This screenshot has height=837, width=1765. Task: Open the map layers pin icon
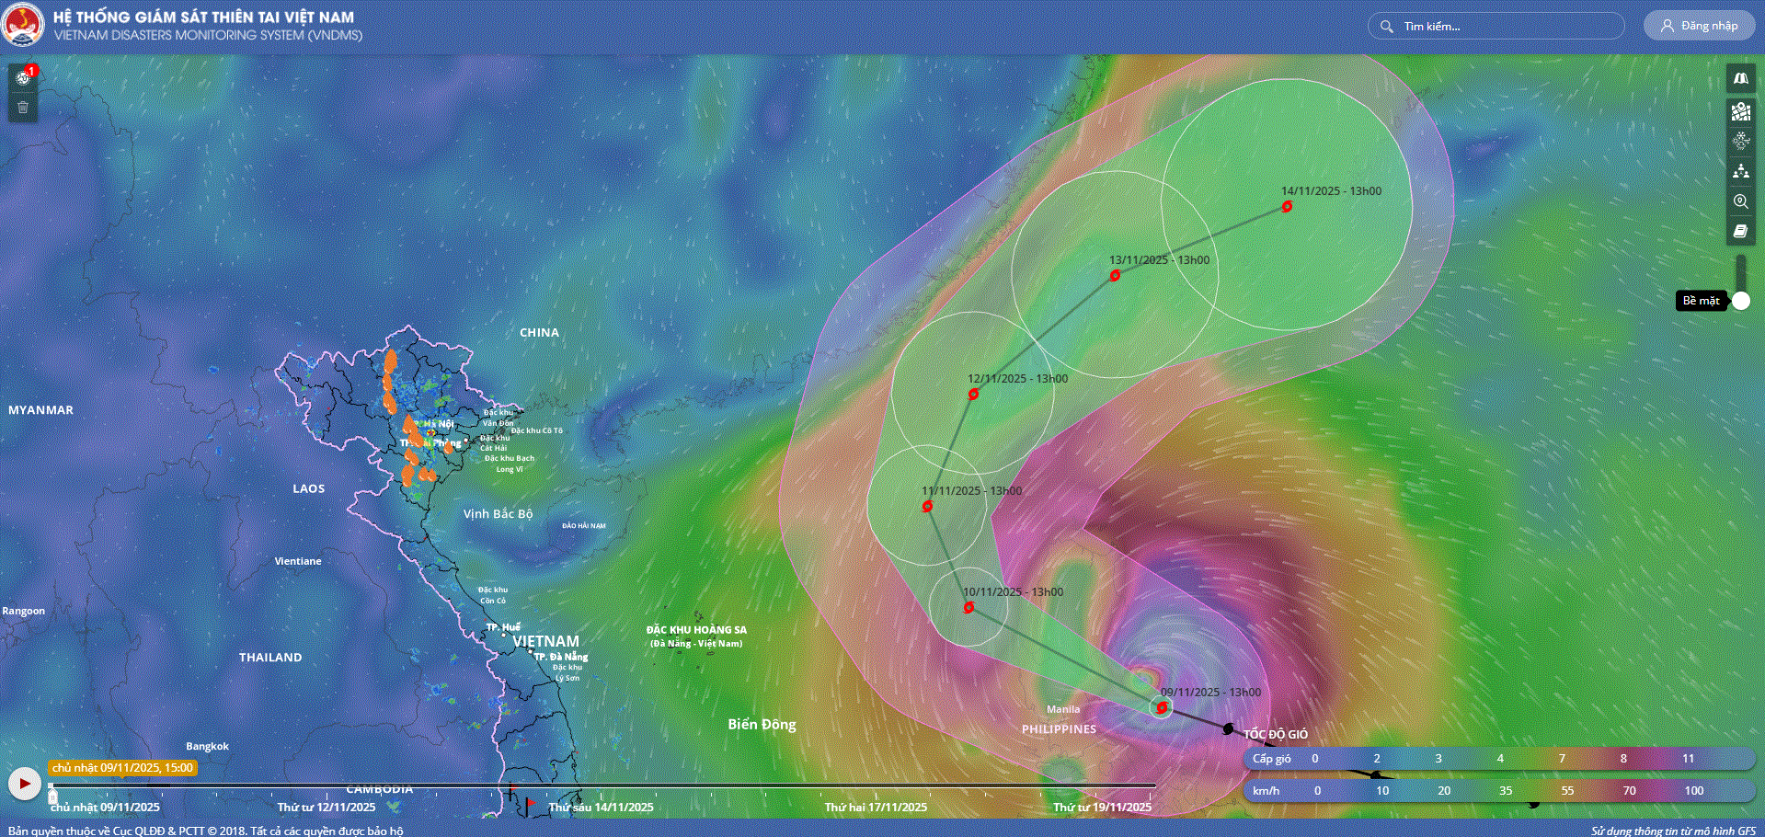(x=1740, y=111)
